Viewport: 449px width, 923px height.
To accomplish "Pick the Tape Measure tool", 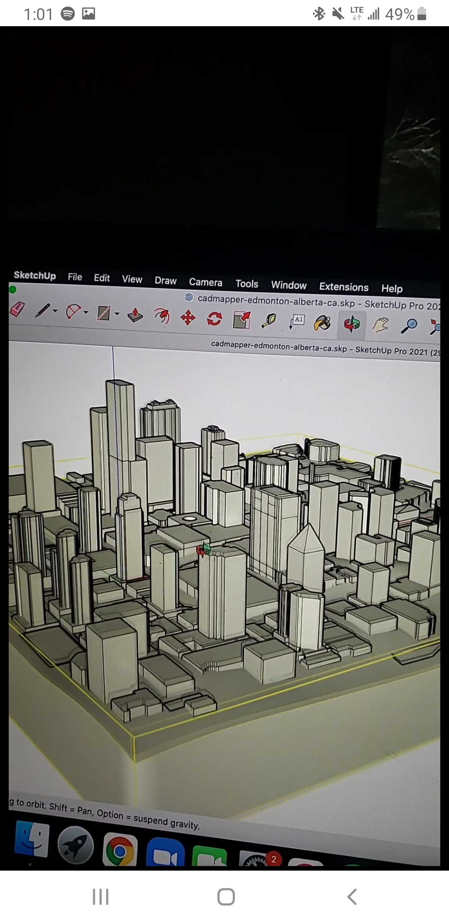I will point(269,321).
